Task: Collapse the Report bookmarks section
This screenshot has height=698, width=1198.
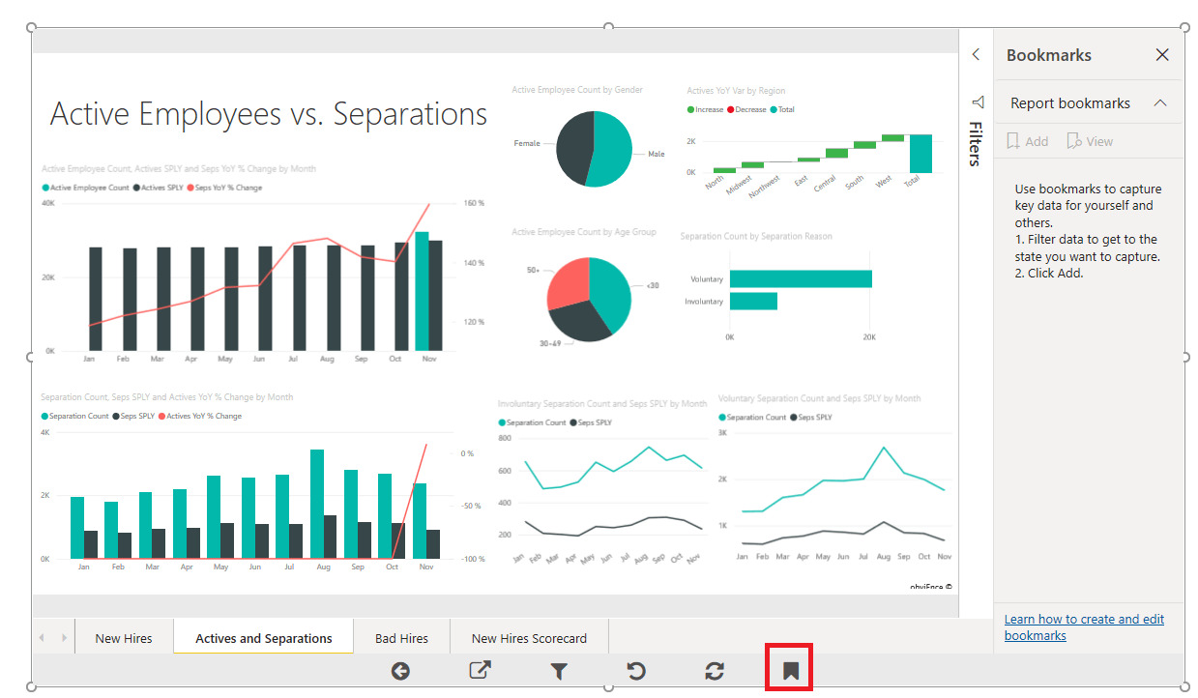Action: tap(1159, 102)
